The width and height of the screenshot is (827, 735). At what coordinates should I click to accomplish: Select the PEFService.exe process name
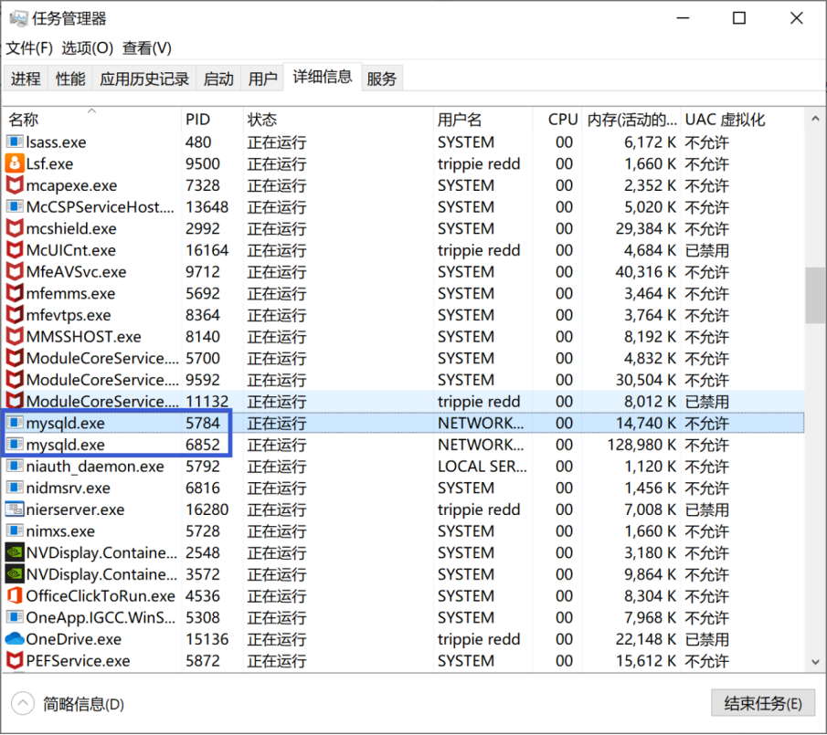coord(78,661)
